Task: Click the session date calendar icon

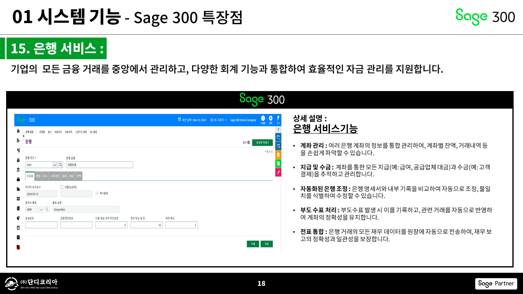Action: tap(179, 120)
